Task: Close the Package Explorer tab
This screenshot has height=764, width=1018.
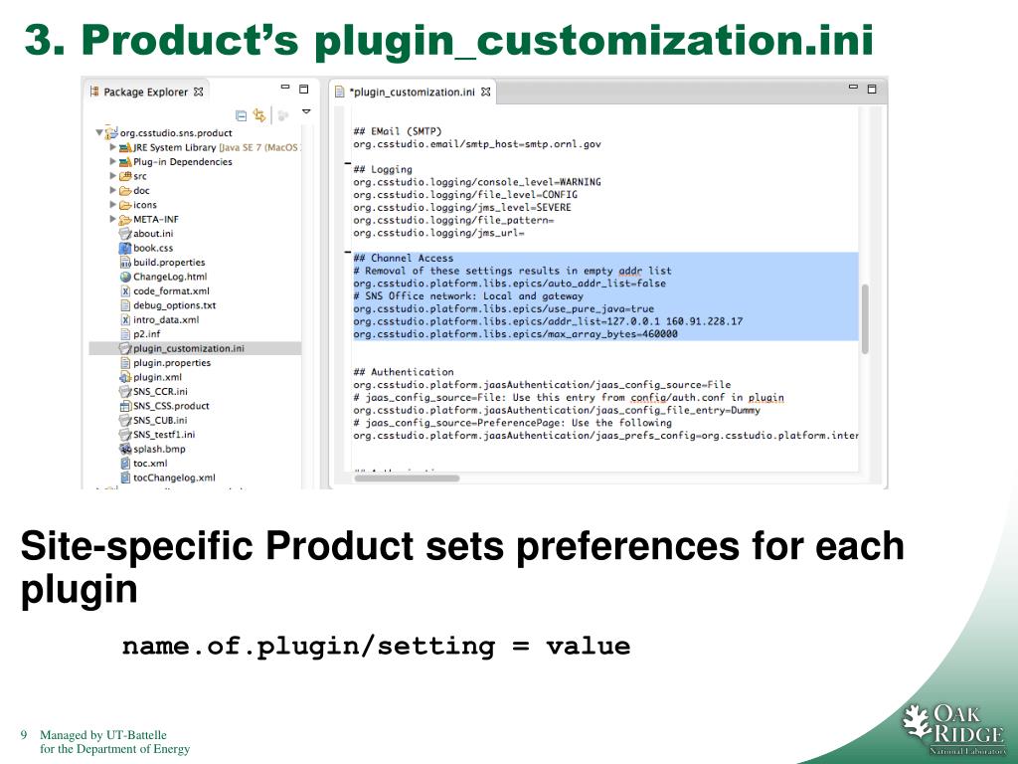Action: (199, 93)
